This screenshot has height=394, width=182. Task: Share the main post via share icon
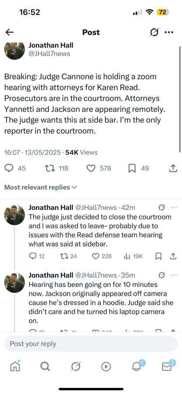click(x=173, y=168)
